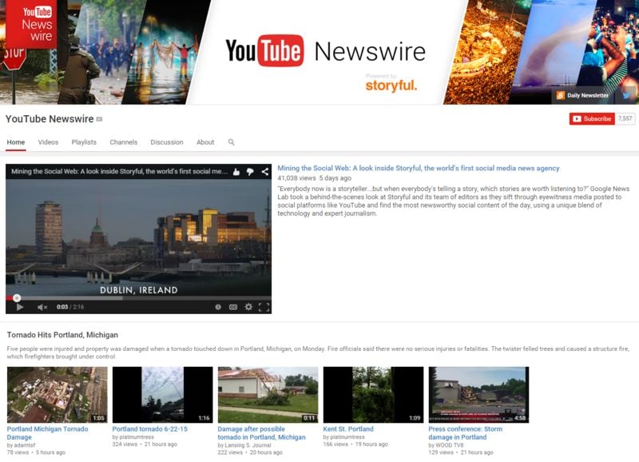
Task: Unmute the video player volume
Action: click(x=42, y=307)
